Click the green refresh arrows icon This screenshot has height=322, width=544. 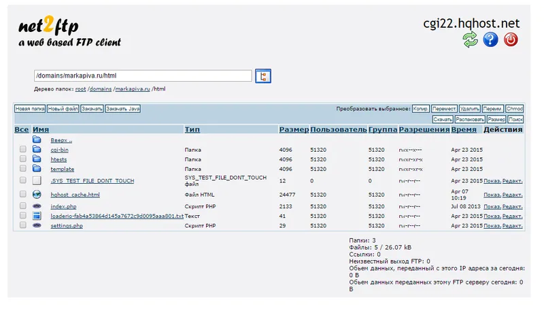coord(470,39)
